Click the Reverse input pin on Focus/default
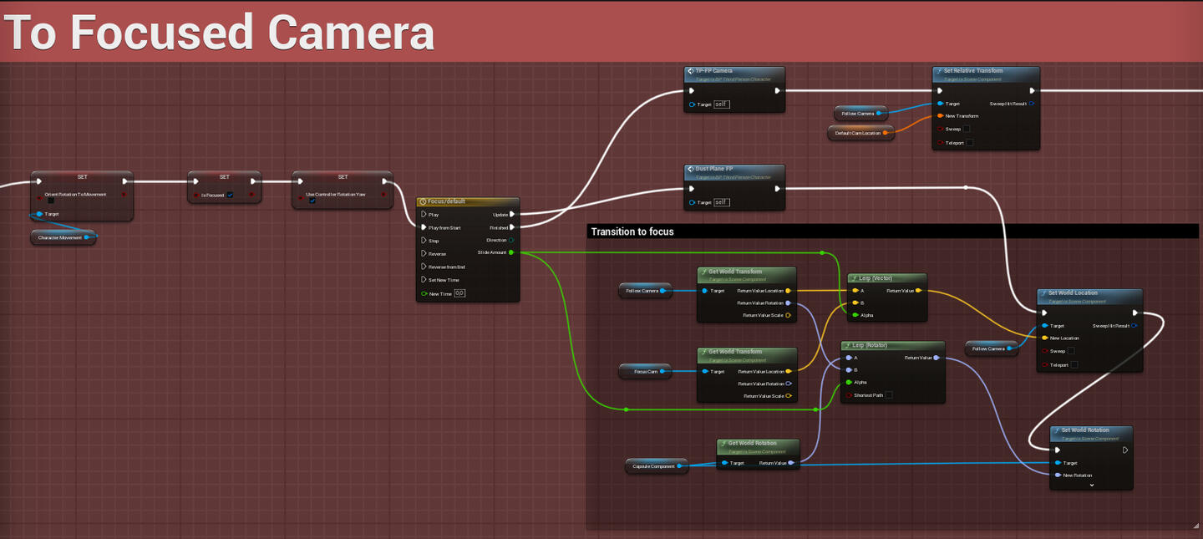Screen dimensions: 1203x539 [x=424, y=253]
